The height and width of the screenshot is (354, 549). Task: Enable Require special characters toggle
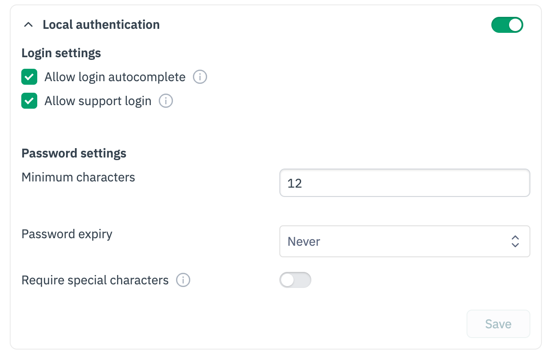click(295, 280)
